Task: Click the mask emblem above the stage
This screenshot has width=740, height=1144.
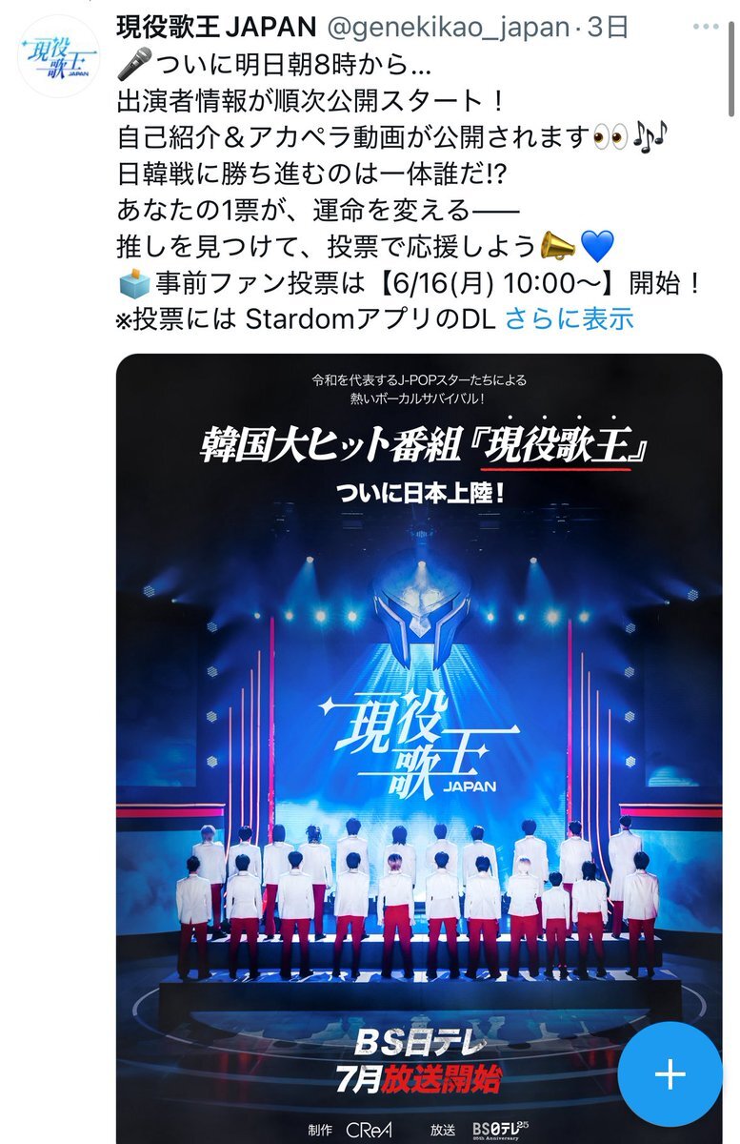Action: (x=418, y=600)
